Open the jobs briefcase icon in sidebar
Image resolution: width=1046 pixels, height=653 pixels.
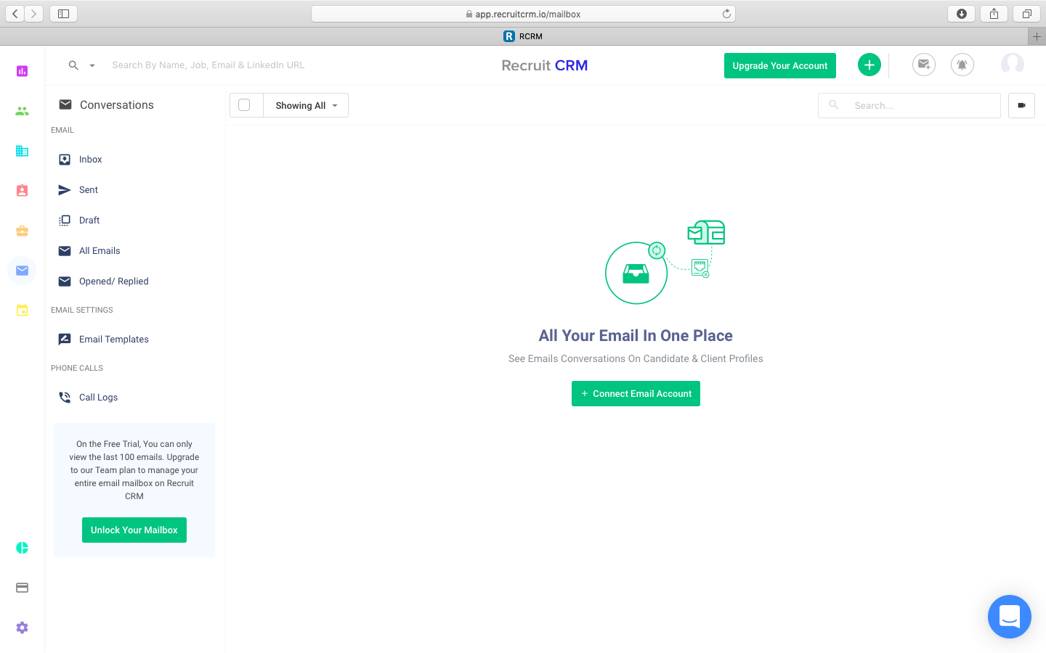pyautogui.click(x=22, y=231)
